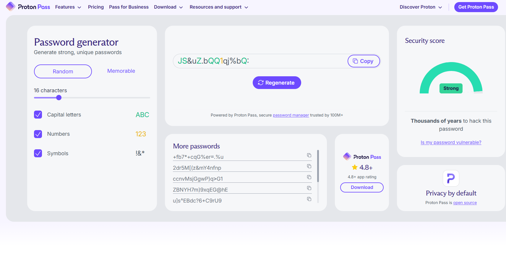Copy password 2dr5M[(z&mY4nfnp
The height and width of the screenshot is (259, 506).
click(x=309, y=166)
